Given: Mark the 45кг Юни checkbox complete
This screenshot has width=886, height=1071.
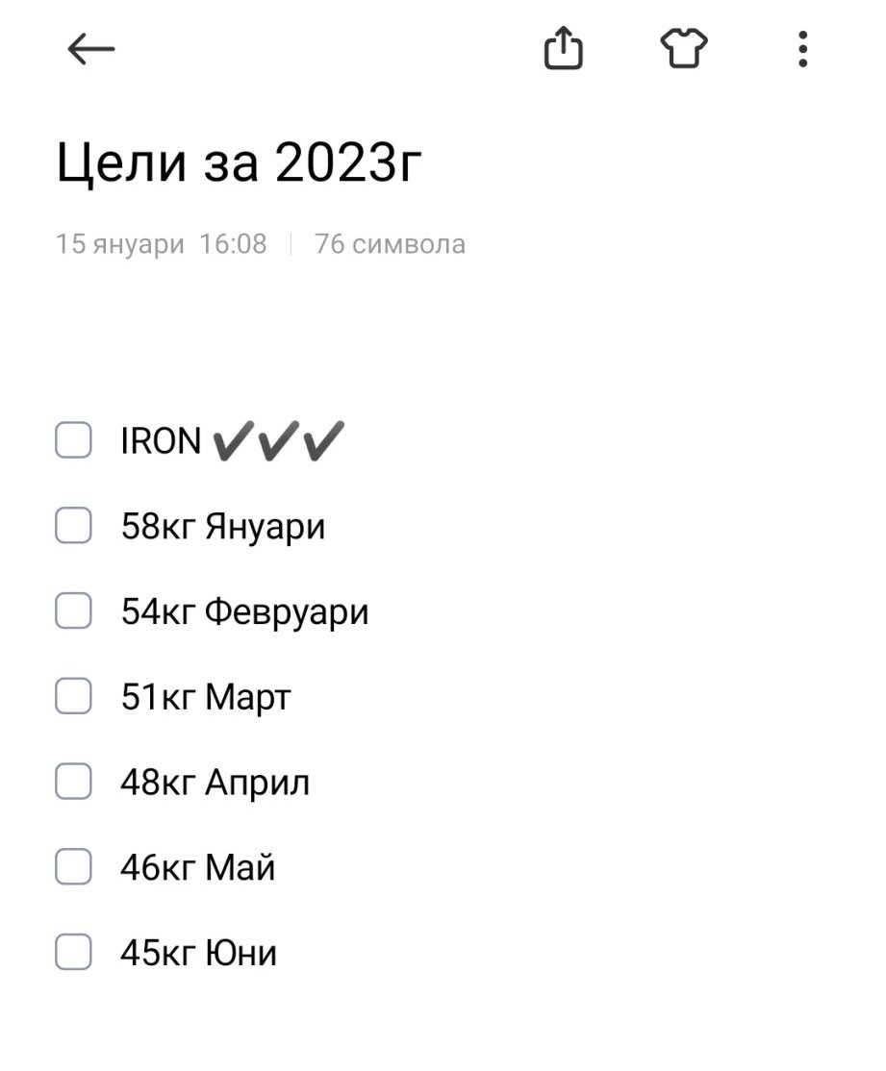Looking at the screenshot, I should (x=73, y=953).
